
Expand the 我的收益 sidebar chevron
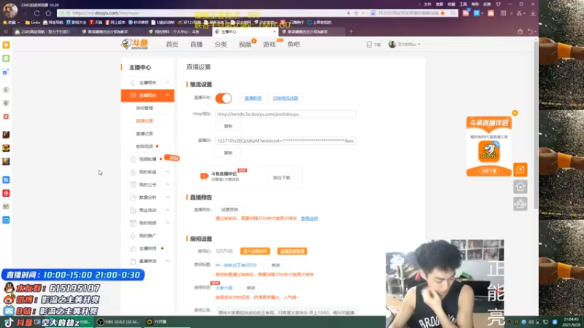pyautogui.click(x=168, y=172)
